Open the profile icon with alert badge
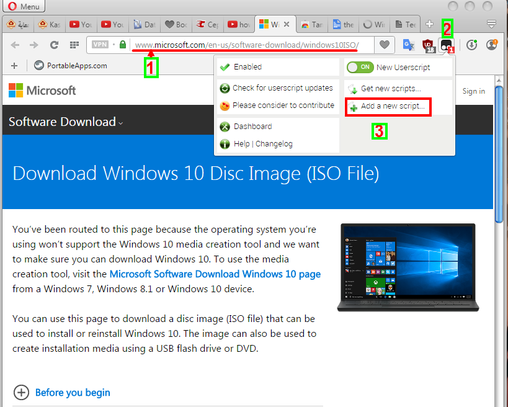The width and height of the screenshot is (508, 407). 492,45
